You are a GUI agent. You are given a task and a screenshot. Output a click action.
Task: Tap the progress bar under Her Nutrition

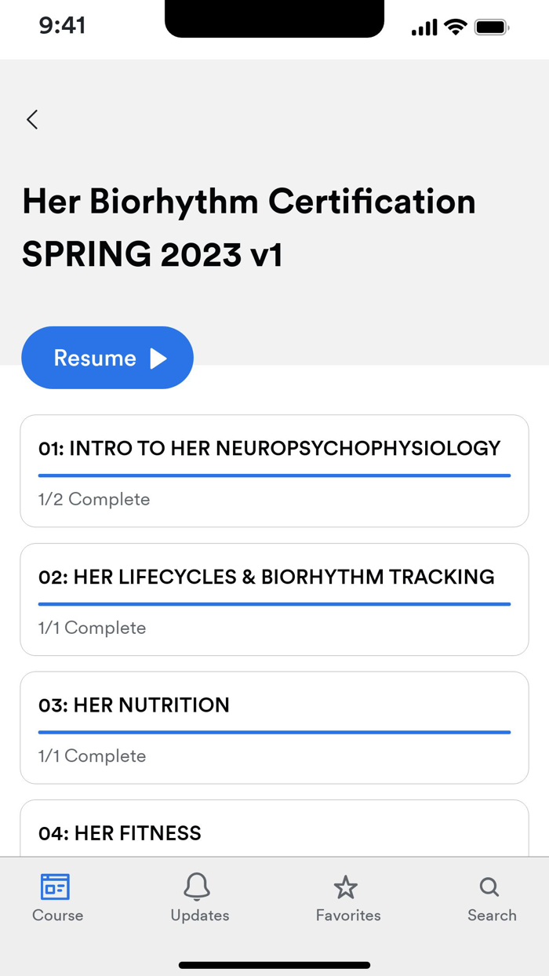(x=274, y=732)
